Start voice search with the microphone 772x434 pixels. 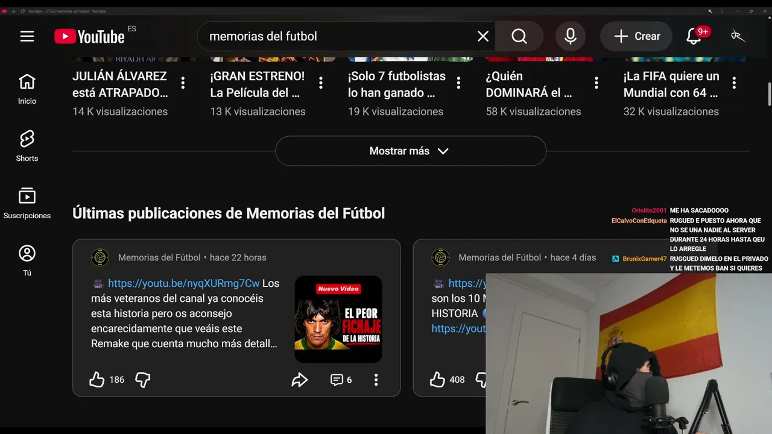[x=570, y=36]
